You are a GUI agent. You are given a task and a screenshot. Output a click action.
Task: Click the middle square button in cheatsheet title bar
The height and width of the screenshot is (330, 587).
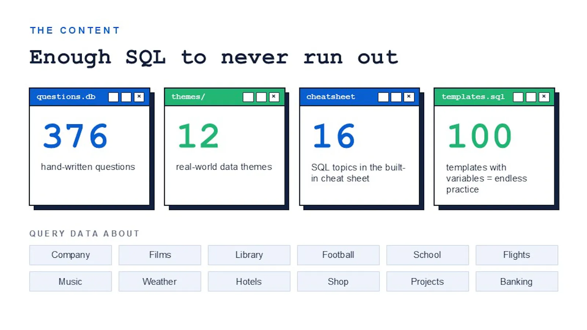396,97
